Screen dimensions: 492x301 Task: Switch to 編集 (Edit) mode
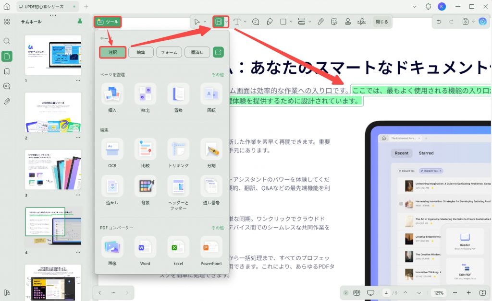[x=141, y=52]
